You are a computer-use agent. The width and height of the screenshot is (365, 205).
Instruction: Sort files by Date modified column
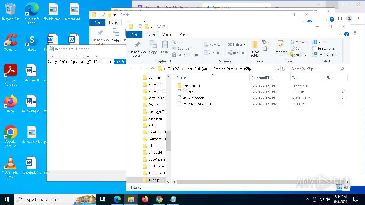(x=270, y=77)
